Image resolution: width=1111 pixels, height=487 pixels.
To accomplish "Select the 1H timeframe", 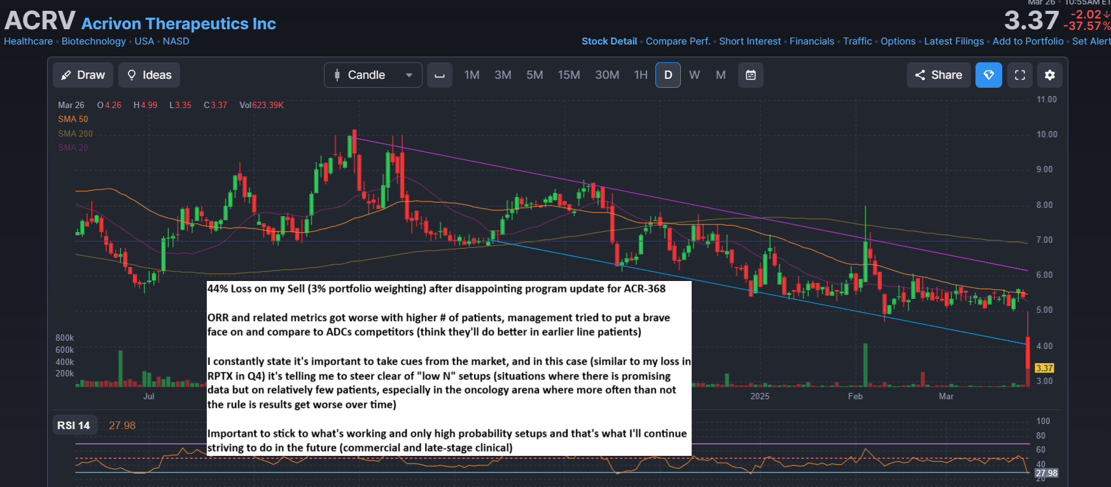I will (x=641, y=75).
